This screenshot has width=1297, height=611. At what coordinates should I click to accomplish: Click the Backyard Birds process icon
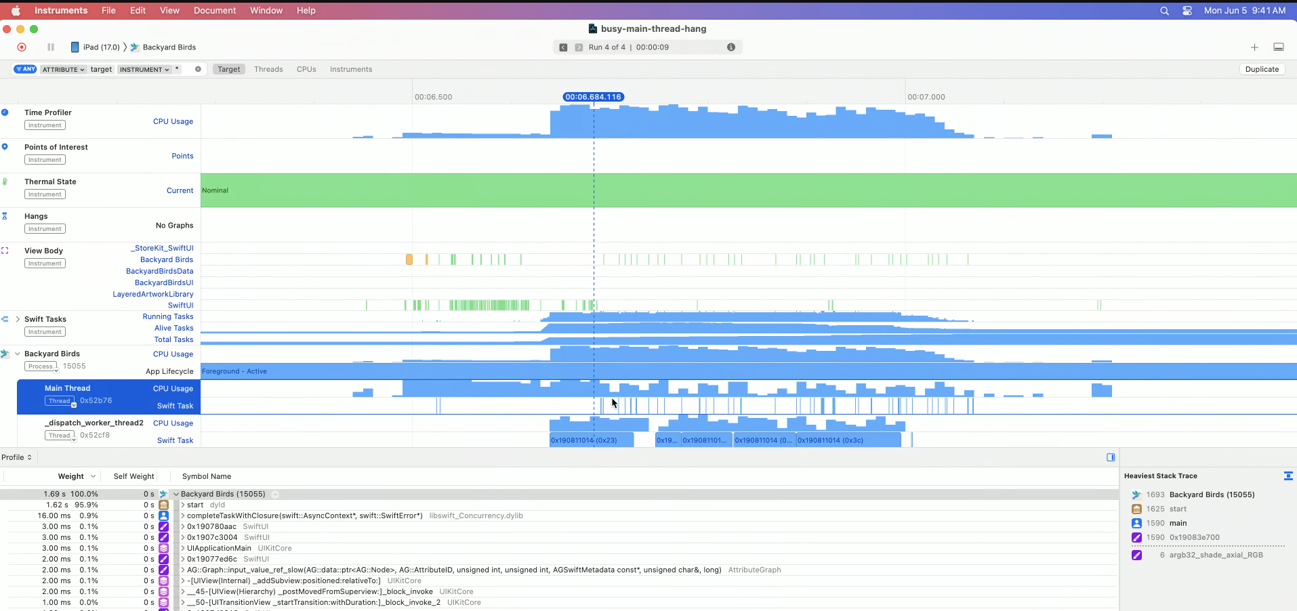click(x=5, y=354)
